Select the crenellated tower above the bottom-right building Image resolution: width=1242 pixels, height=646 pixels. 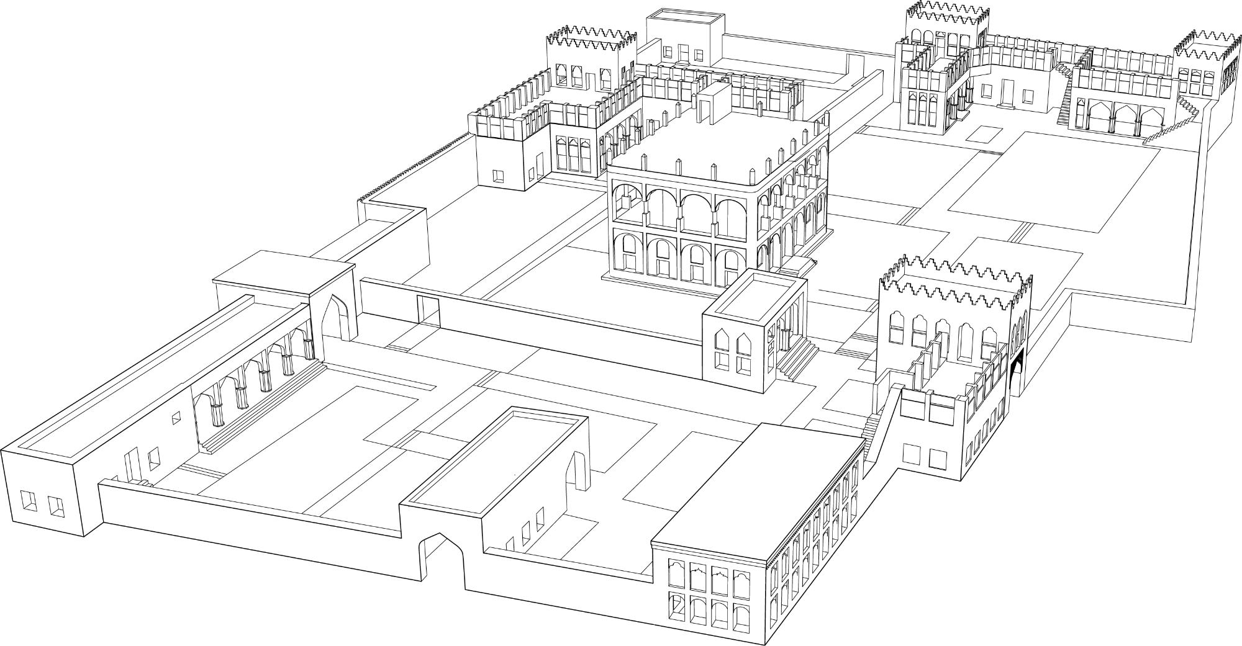pos(953,310)
